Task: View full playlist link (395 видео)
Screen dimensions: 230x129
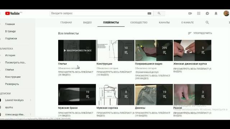Action: [x=152, y=77]
